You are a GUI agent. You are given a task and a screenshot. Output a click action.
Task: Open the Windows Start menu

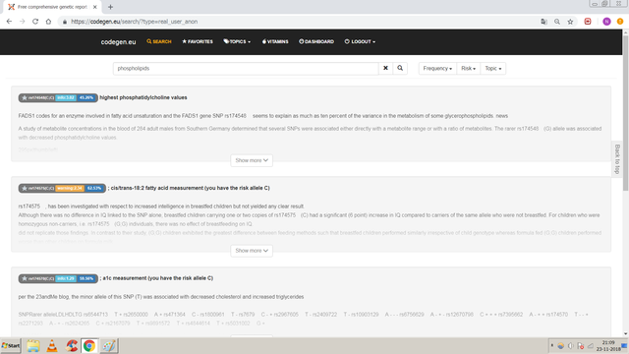[11, 345]
